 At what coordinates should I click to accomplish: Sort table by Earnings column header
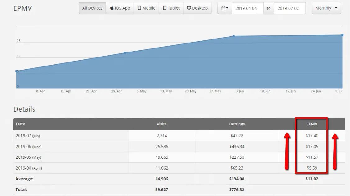tap(237, 124)
